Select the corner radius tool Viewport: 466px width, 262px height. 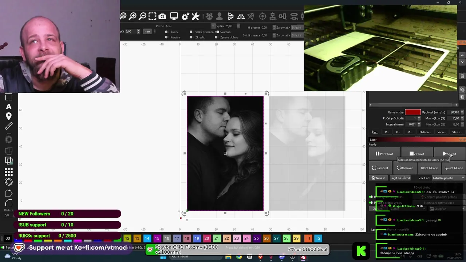pos(9,203)
